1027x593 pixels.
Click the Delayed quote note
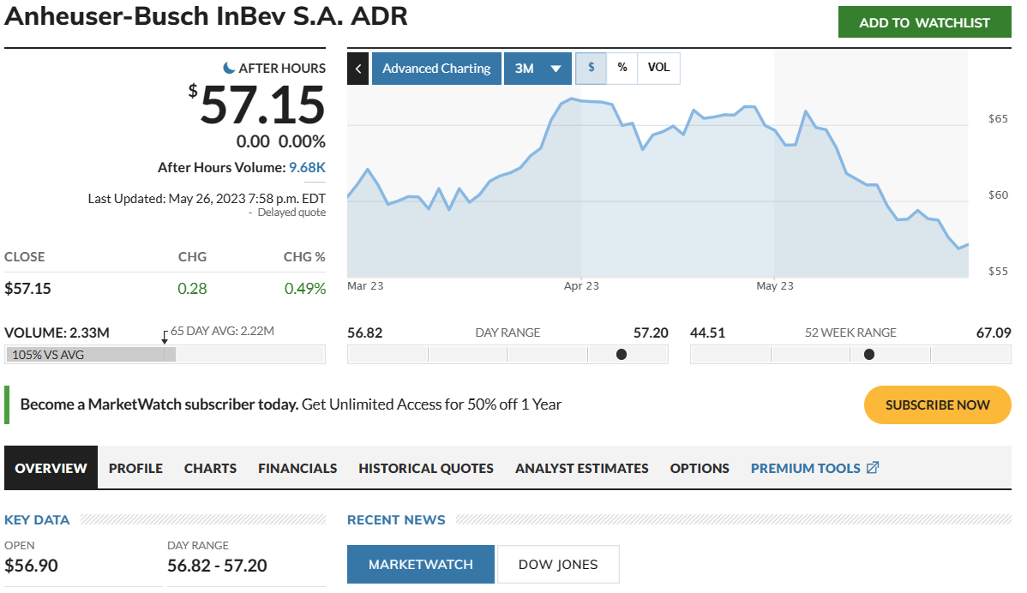(x=291, y=213)
